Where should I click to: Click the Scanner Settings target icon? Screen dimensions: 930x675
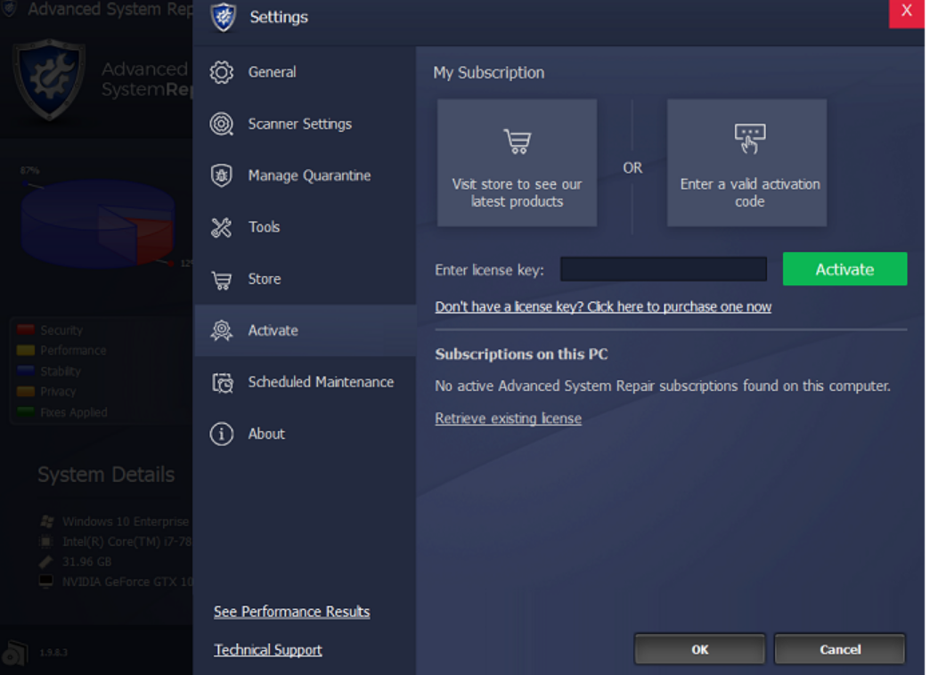[221, 124]
